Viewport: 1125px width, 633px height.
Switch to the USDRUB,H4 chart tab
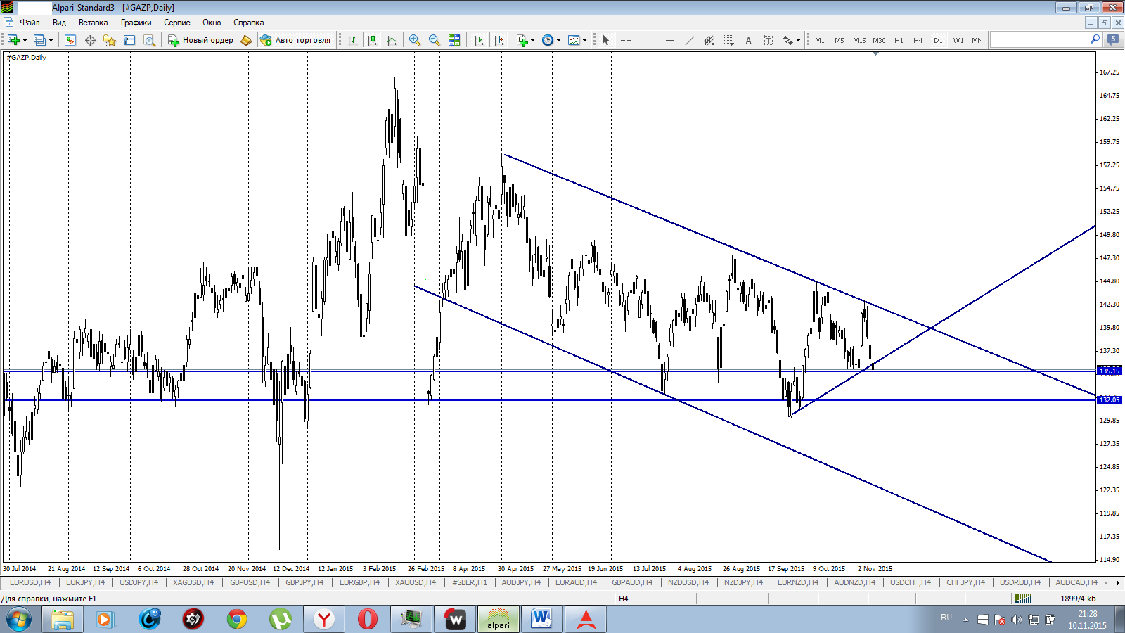[1020, 582]
